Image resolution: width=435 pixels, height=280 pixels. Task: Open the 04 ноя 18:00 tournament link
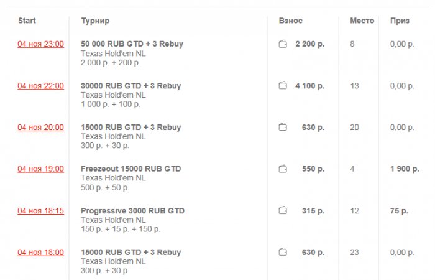click(40, 252)
